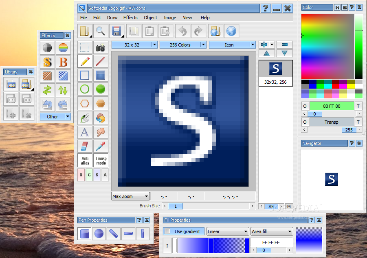Toggle the red R channel
The width and height of the screenshot is (367, 258).
coord(81,175)
